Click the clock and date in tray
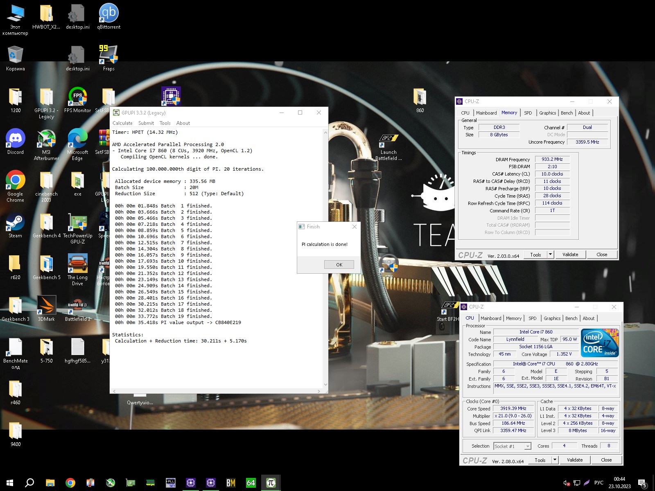Viewport: 655px width, 491px height. point(619,483)
